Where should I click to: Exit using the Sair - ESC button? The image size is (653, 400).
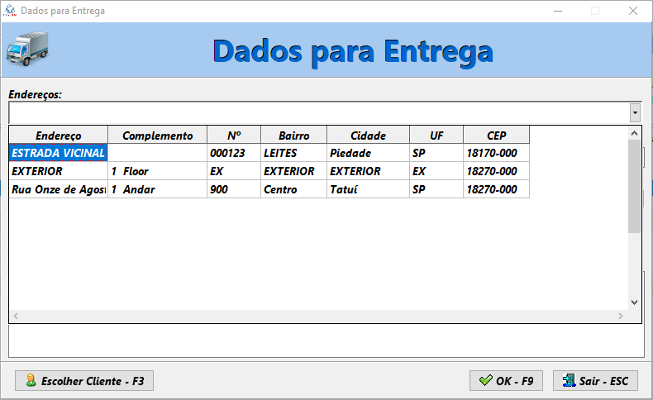pyautogui.click(x=595, y=381)
